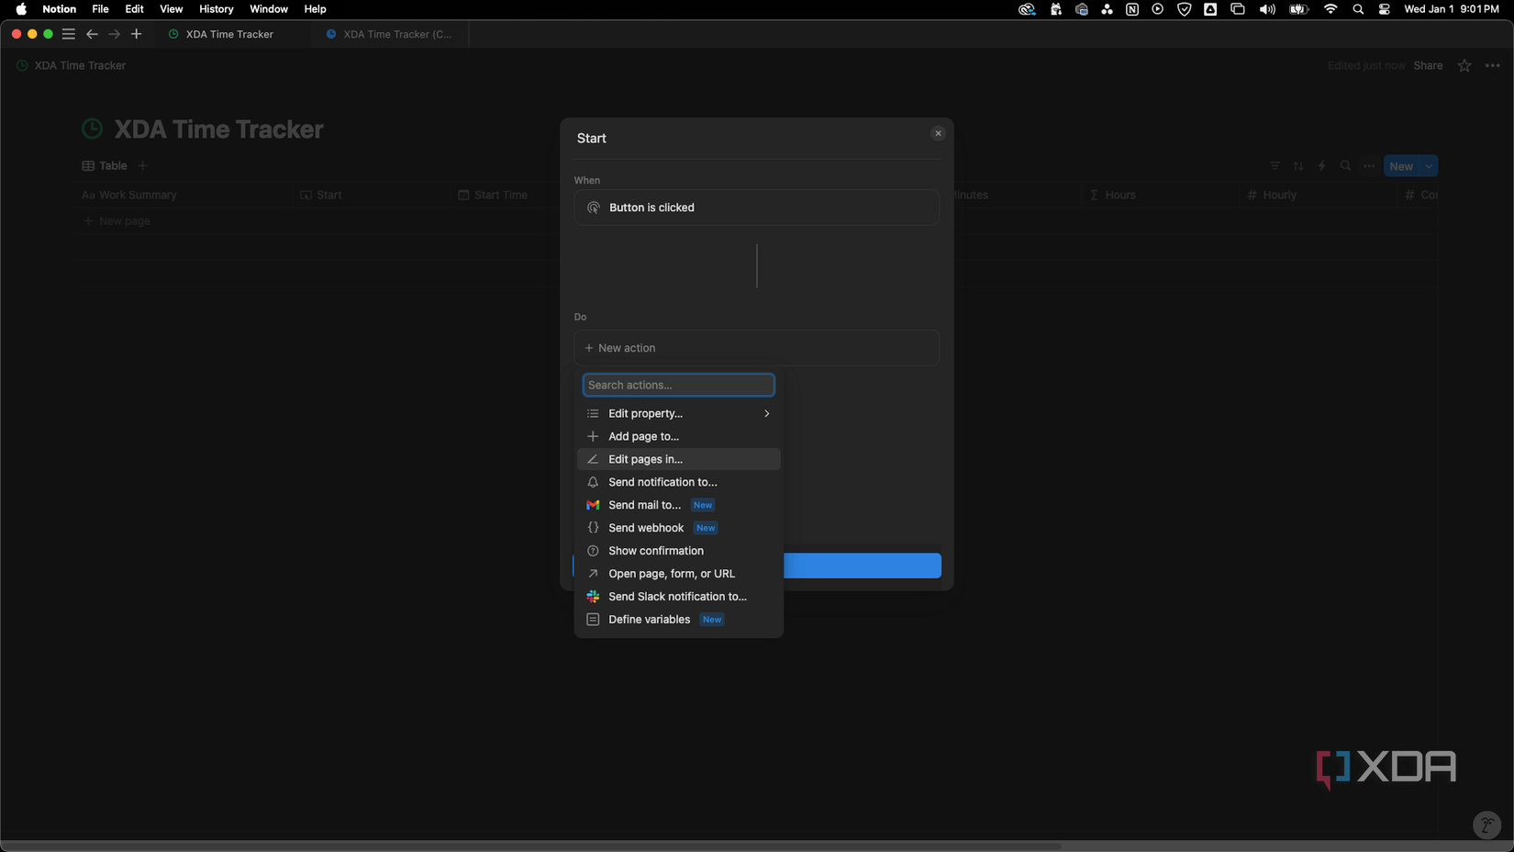Select Edit property action

point(678,413)
